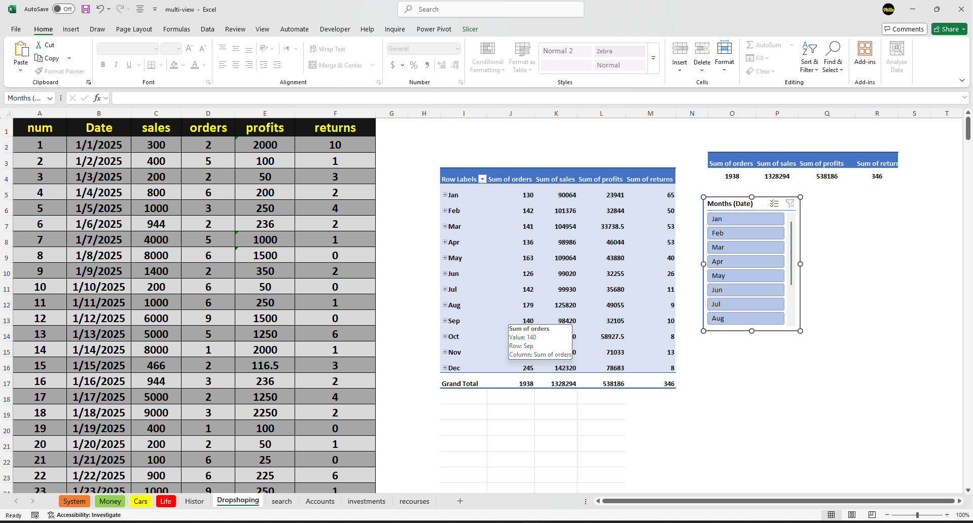Image resolution: width=973 pixels, height=523 pixels.
Task: Switch to the Accounts sheet tab
Action: pos(320,501)
